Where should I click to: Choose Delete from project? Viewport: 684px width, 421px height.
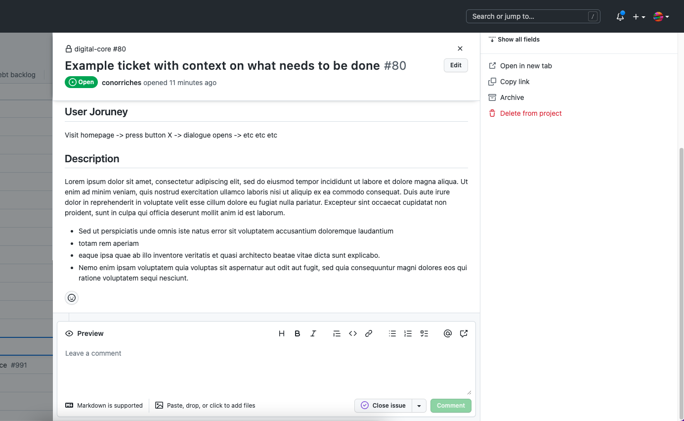(530, 113)
